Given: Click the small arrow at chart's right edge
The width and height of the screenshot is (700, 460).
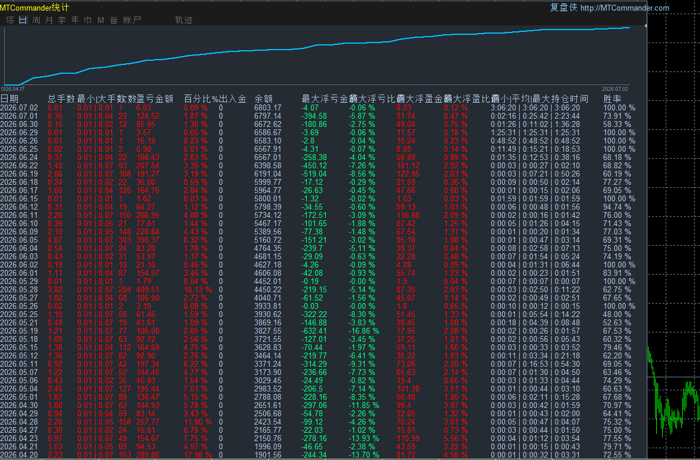Looking at the screenshot, I should pos(645,27).
